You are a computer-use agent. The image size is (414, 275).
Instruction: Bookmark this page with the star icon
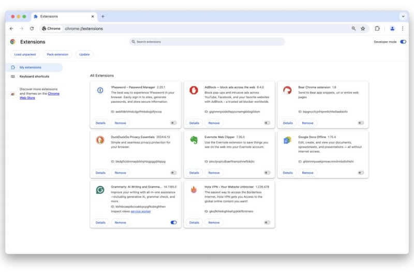tap(363, 28)
